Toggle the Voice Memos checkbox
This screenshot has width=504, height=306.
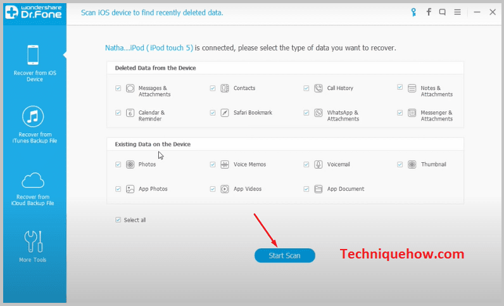coord(213,165)
